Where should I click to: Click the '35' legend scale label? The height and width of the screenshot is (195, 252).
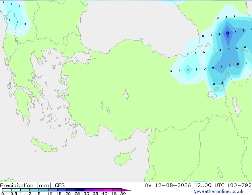(x=95, y=193)
